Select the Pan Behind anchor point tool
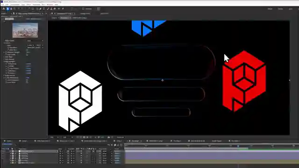 (x=33, y=9)
